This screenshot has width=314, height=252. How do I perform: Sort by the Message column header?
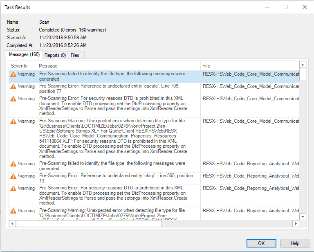click(x=48, y=66)
